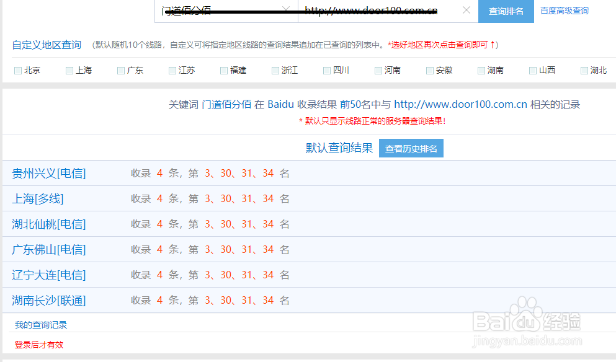
Task: Tick the 湖北 checkbox
Action: coord(584,71)
